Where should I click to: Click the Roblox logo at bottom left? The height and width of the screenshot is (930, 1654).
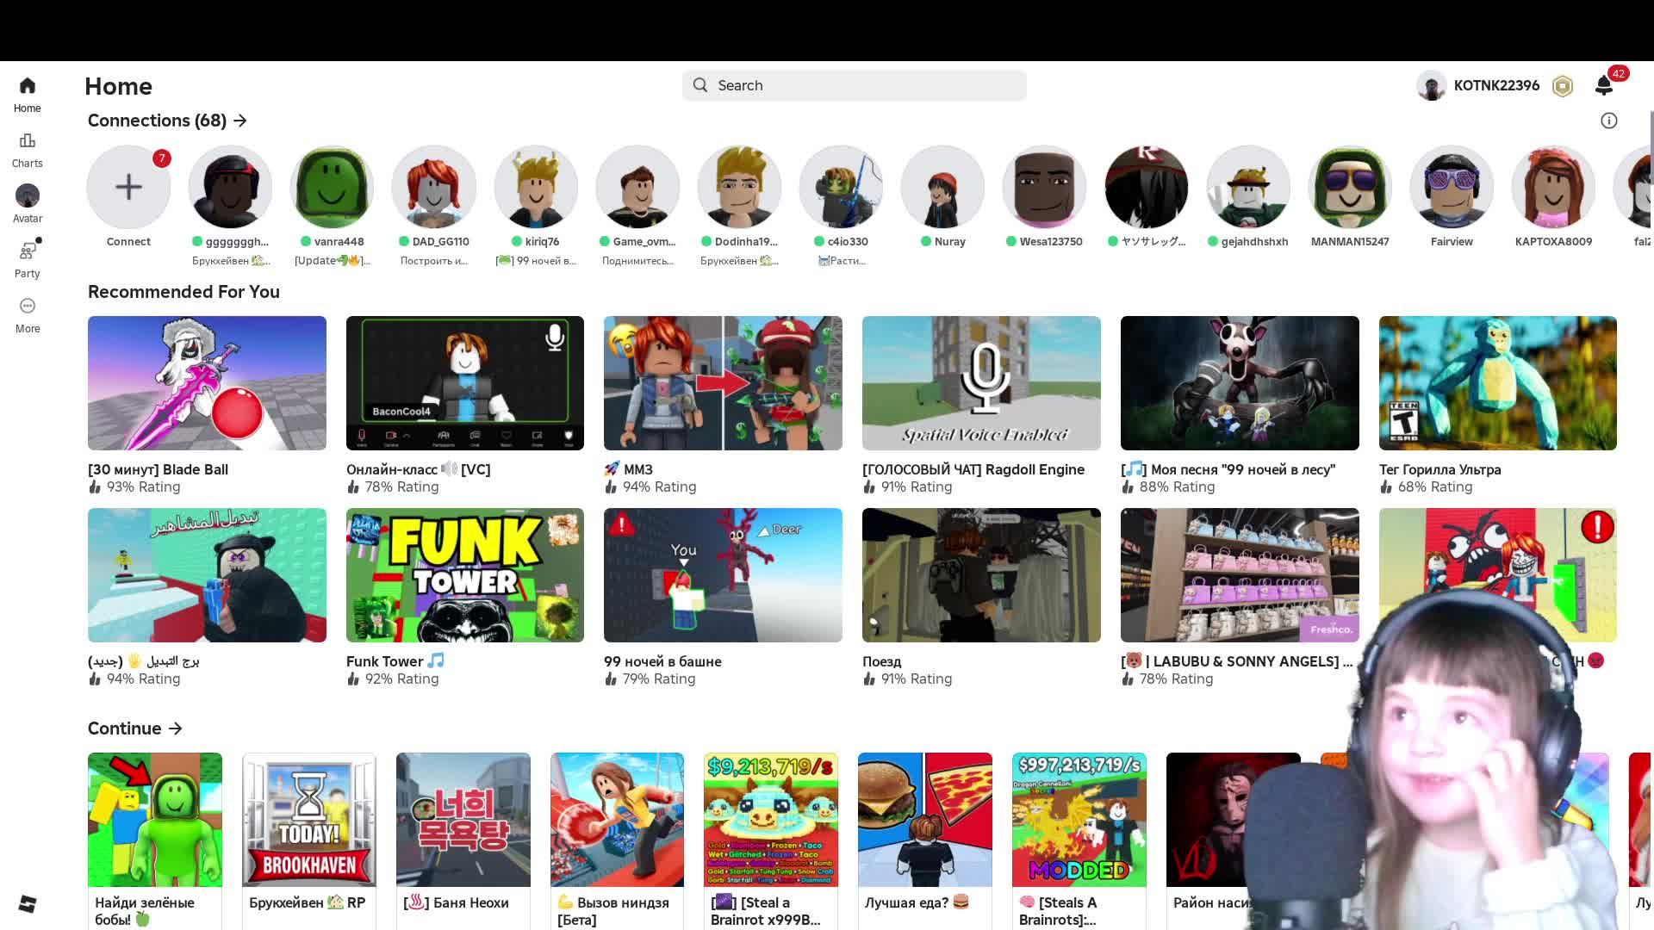coord(28,903)
